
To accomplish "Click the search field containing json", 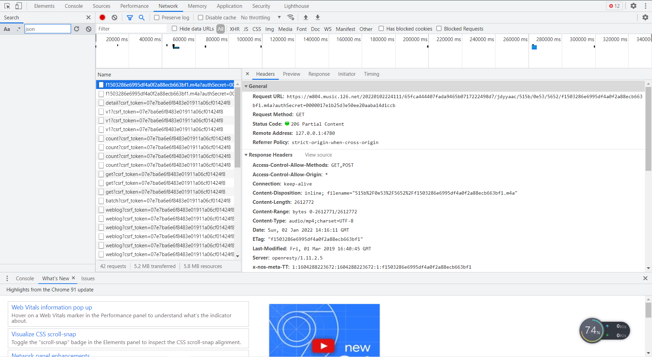I will point(48,29).
